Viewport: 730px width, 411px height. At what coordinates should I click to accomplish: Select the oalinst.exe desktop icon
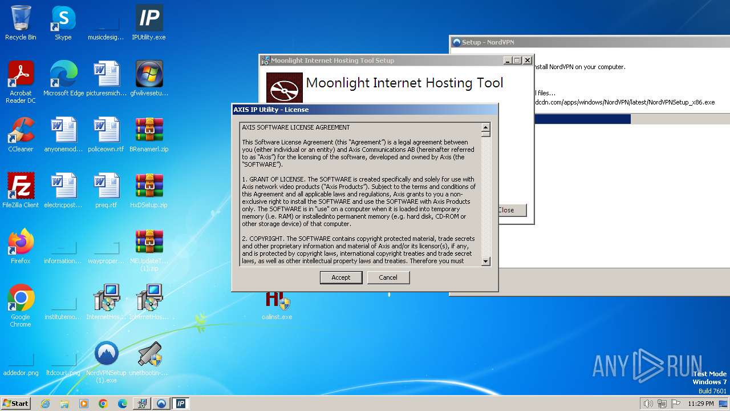pyautogui.click(x=277, y=306)
